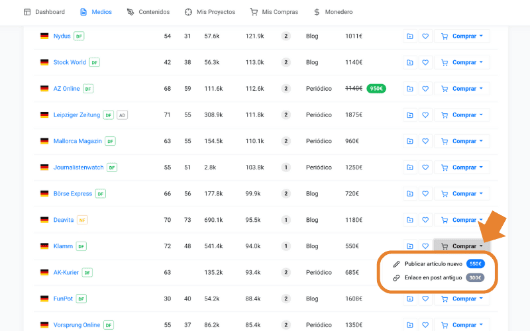Favorite Vorsprung Online with heart icon
This screenshot has height=331, width=530.
coord(425,325)
